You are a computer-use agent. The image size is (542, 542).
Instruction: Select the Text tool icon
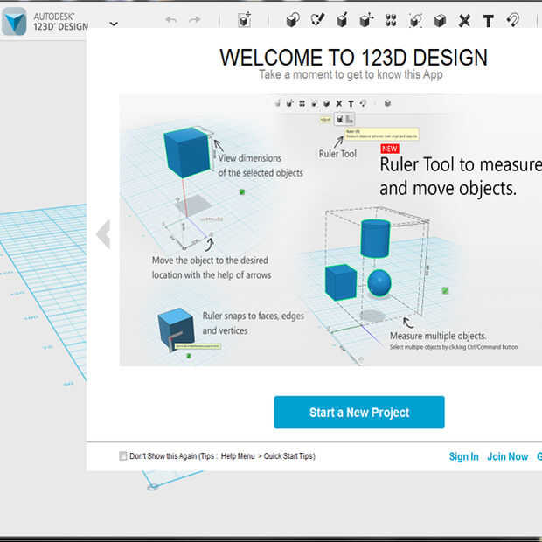(x=489, y=21)
